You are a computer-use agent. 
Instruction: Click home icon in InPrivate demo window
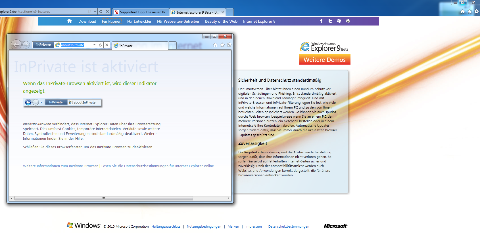[x=215, y=45]
